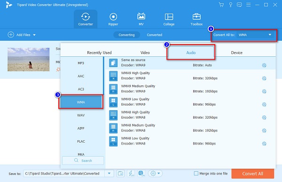
Task: Choose the WMA8 Medium Quality preset
Action: click(190, 128)
